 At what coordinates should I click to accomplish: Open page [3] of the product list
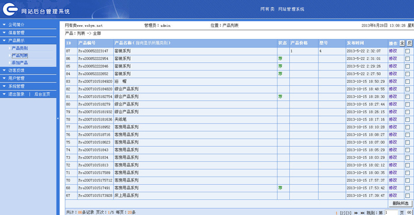[349, 213]
